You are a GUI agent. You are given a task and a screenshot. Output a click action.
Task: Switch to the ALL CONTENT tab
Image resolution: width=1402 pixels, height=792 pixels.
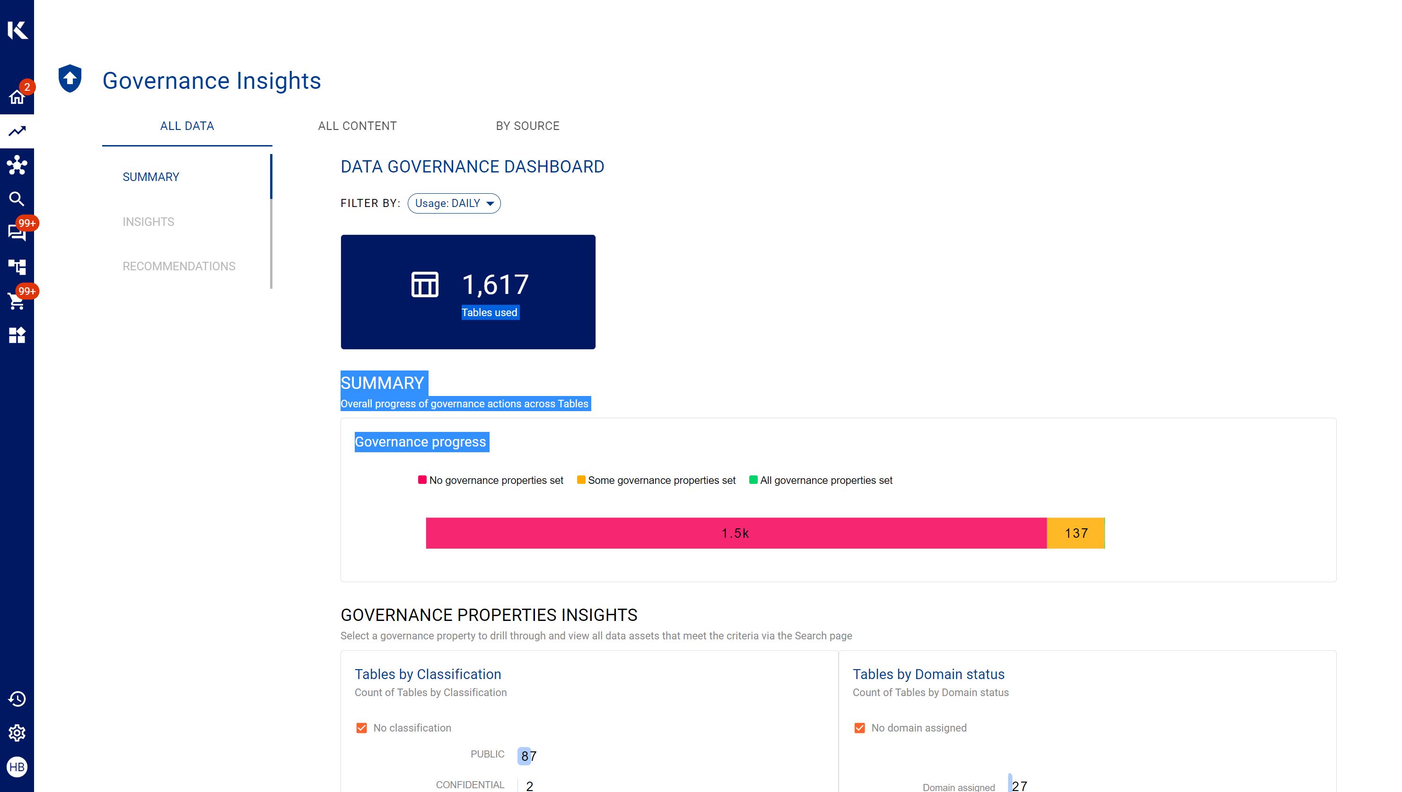[357, 126]
